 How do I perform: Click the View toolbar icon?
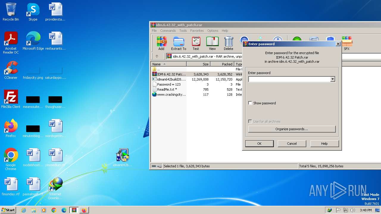pos(212,43)
